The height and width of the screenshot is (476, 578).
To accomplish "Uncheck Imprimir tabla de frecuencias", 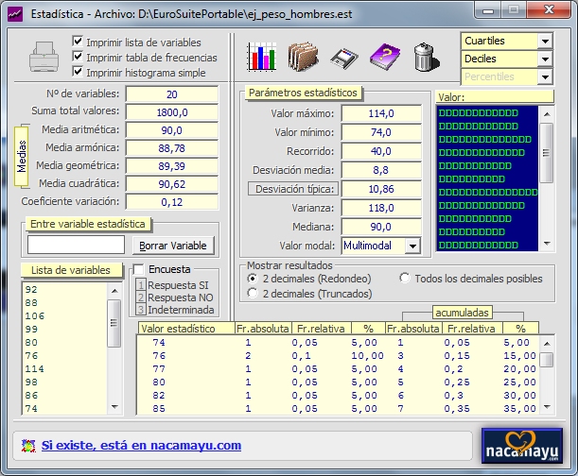I will tap(79, 58).
